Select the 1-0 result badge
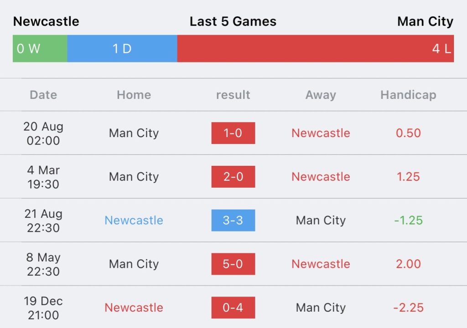467x328 pixels. (233, 133)
